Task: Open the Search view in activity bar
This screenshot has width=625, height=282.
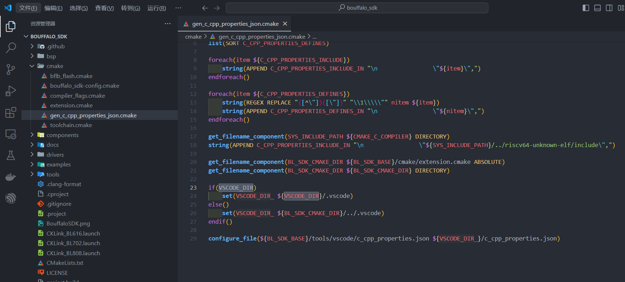Action: point(11,48)
